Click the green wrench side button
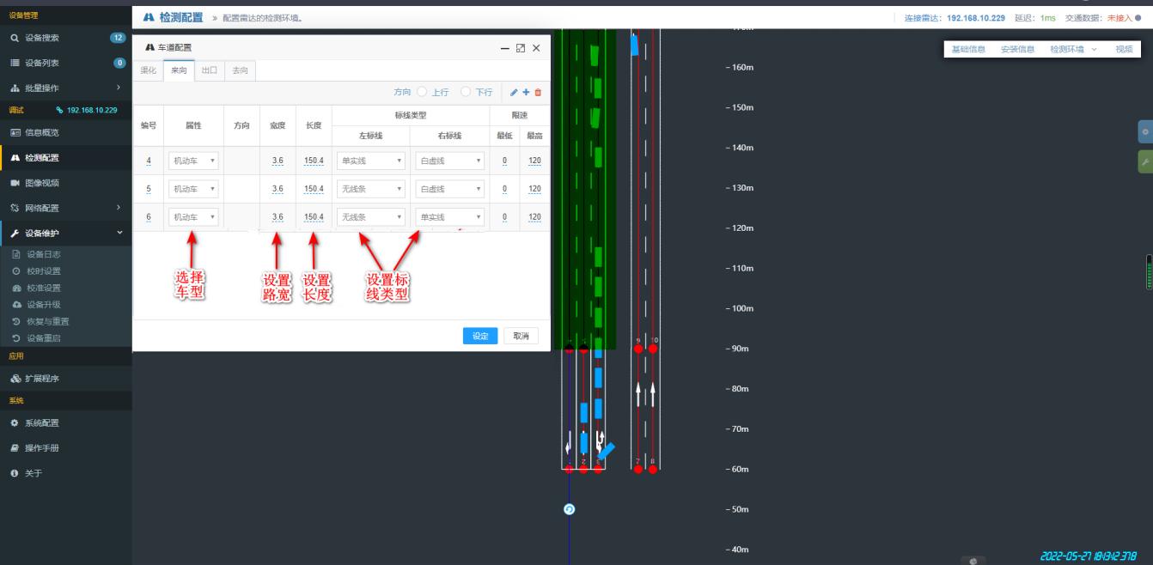Image resolution: width=1153 pixels, height=565 pixels. click(1144, 161)
